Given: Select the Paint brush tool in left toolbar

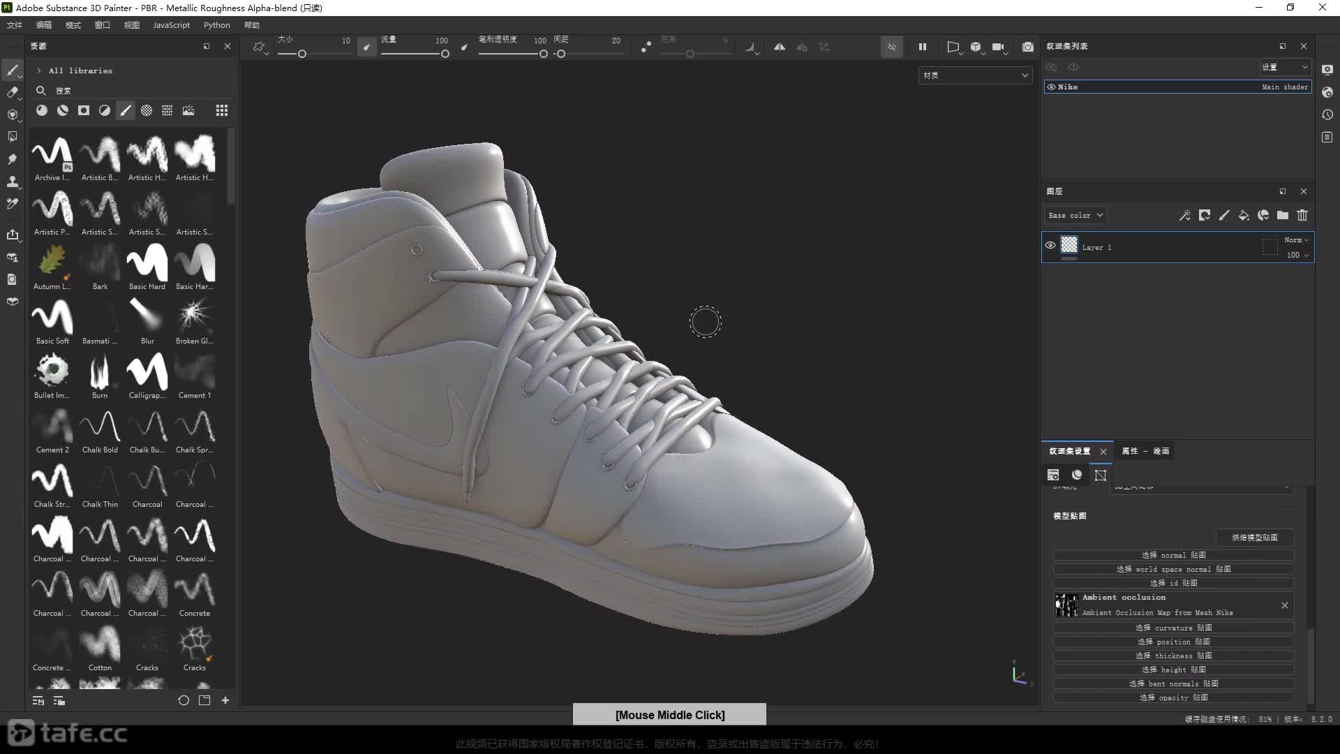Looking at the screenshot, I should click(12, 70).
